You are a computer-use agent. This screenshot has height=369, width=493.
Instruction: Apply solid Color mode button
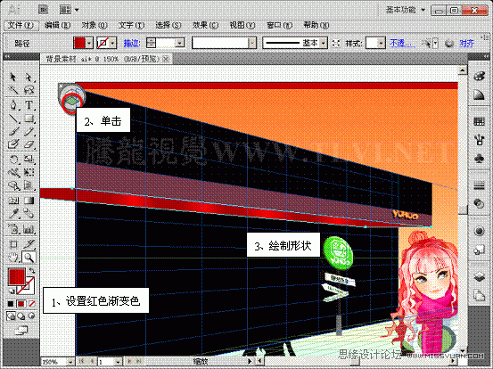[x=11, y=304]
